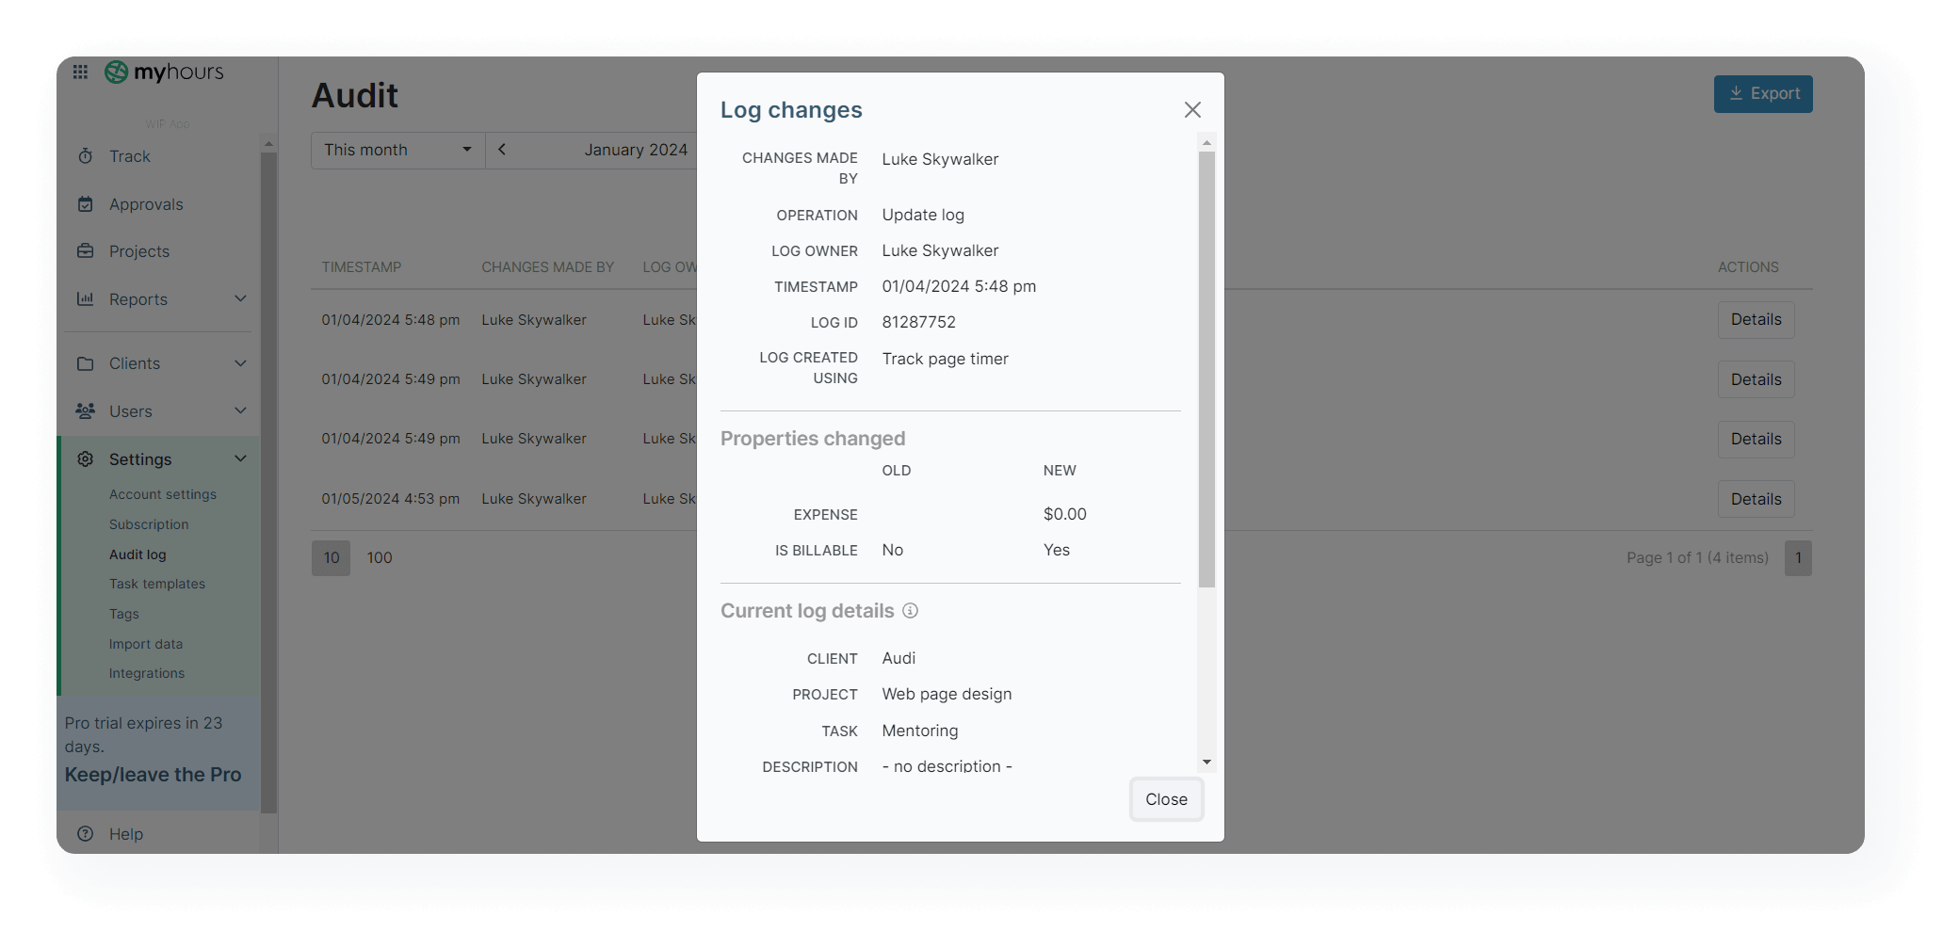
Task: Open Import data submenu item
Action: (x=146, y=644)
